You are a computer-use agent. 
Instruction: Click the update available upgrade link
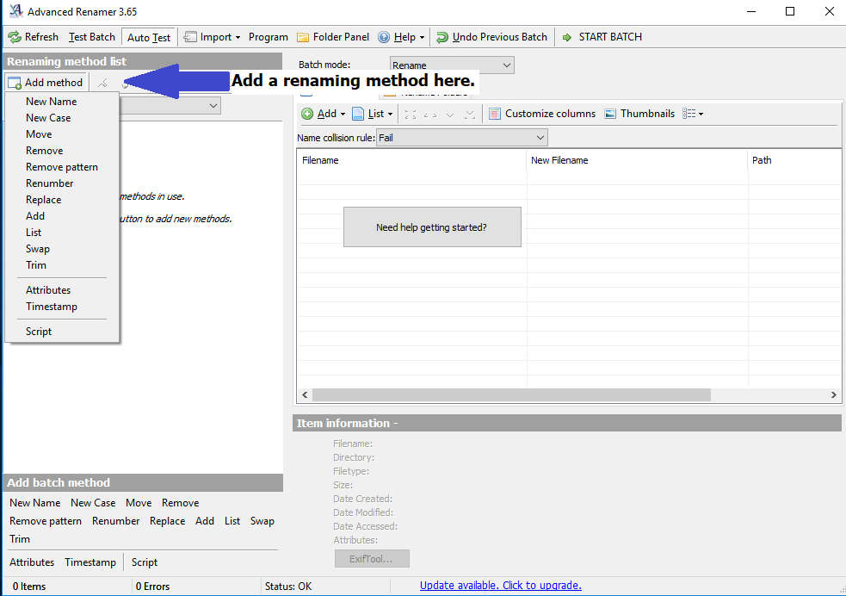(500, 586)
